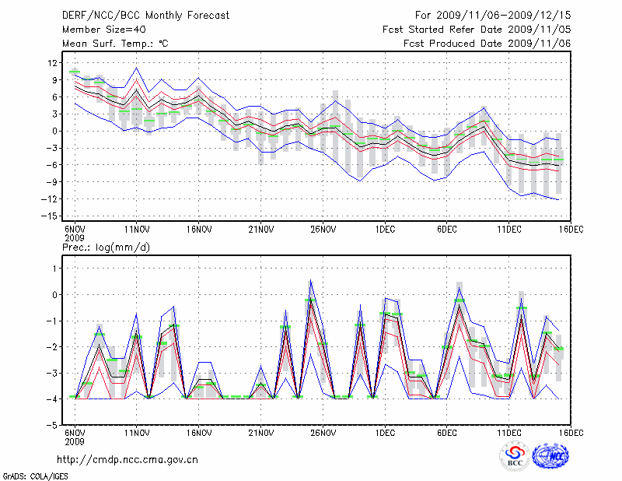Click the Prec.: log(mm/d) label
This screenshot has height=481, width=622.
coord(106,248)
